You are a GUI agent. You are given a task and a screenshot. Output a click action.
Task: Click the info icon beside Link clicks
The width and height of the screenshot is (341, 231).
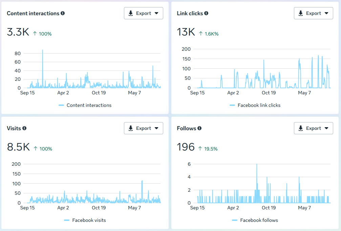(x=206, y=13)
